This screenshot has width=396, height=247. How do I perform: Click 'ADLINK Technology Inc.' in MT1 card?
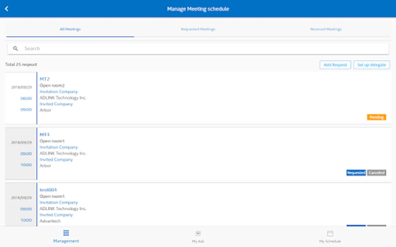coord(63,153)
